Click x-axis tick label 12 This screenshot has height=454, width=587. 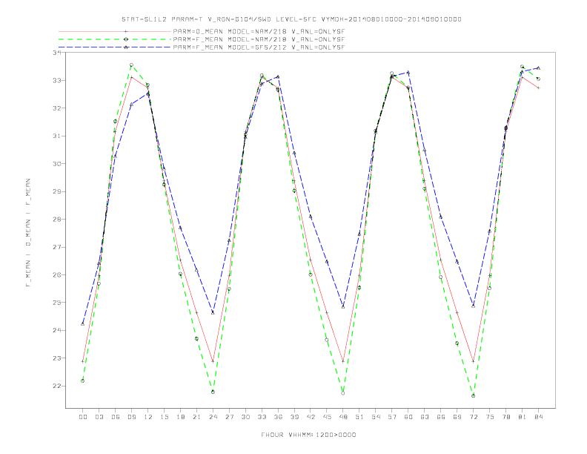point(148,417)
